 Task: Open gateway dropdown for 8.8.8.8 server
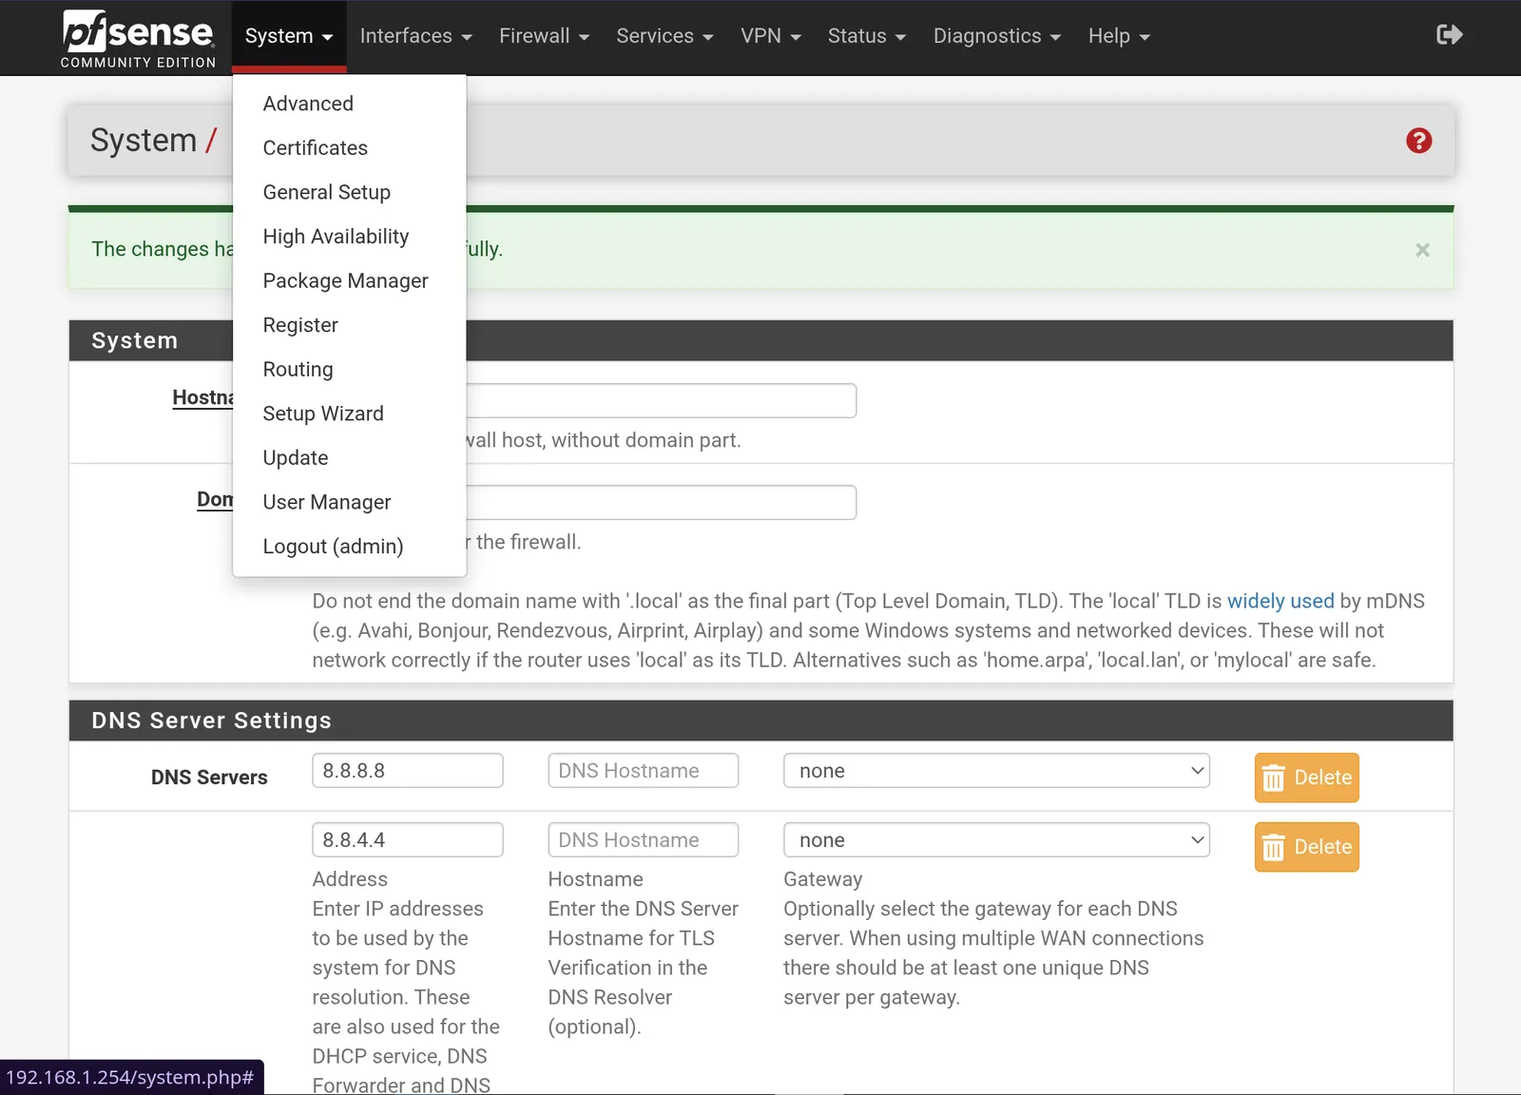(x=996, y=771)
